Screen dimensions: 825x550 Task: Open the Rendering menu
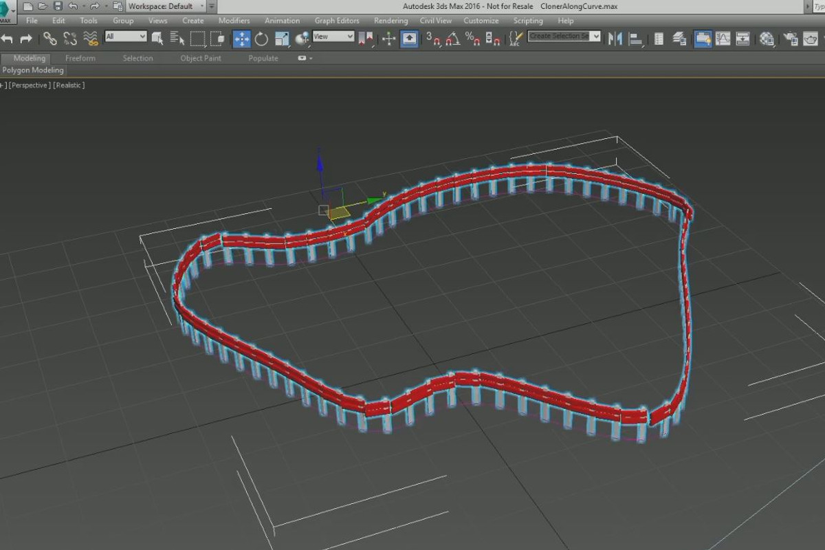tap(390, 21)
